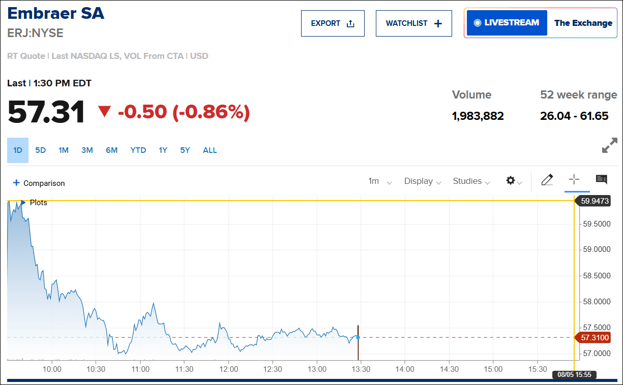Click the 59.9473 crosshair price label
The width and height of the screenshot is (623, 385).
coord(594,201)
